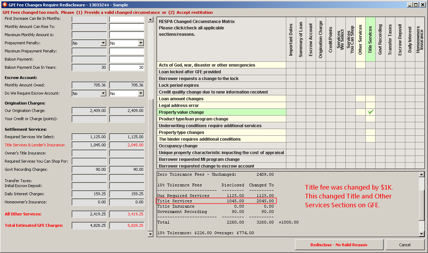Select the Important Dates column header
This screenshot has width=428, height=253.
[x=291, y=39]
